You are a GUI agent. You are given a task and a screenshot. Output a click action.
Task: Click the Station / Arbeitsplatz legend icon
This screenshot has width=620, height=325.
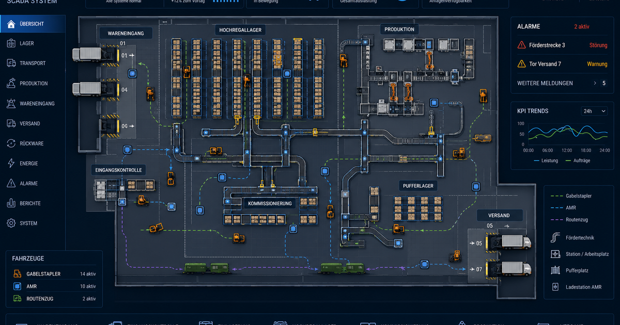555,254
